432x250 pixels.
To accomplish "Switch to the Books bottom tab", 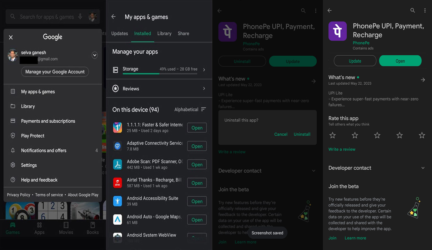I will pyautogui.click(x=93, y=228).
